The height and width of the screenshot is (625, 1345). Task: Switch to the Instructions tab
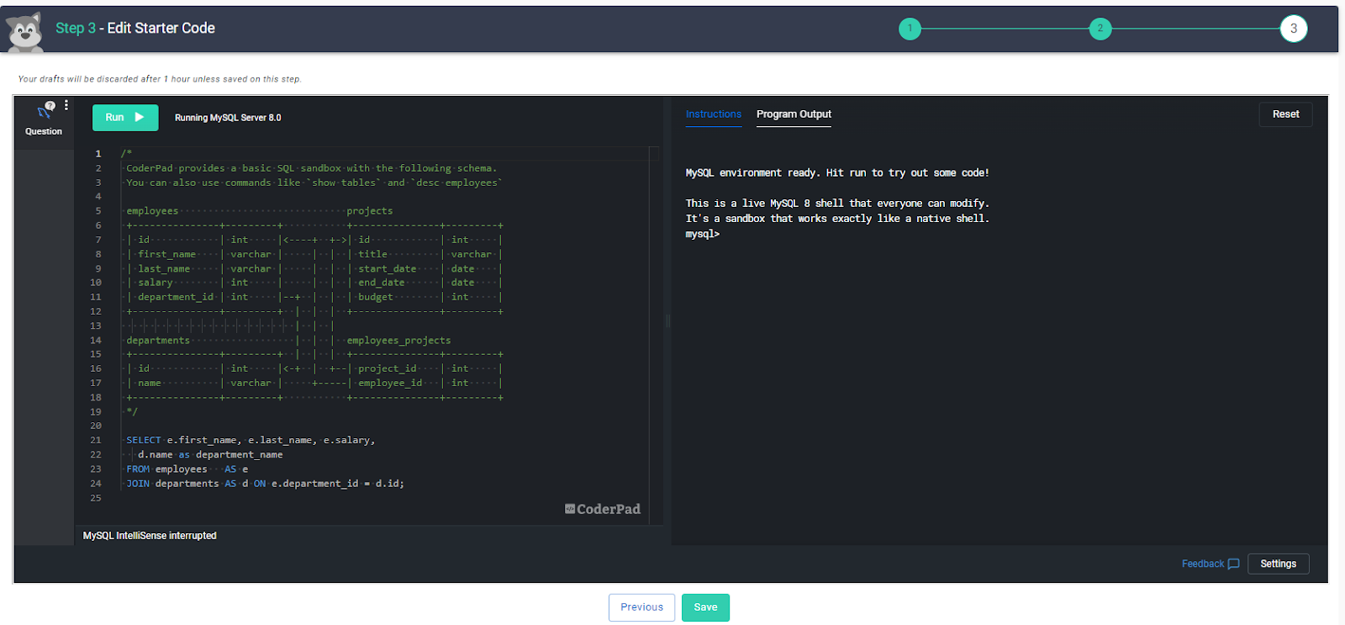pyautogui.click(x=713, y=114)
